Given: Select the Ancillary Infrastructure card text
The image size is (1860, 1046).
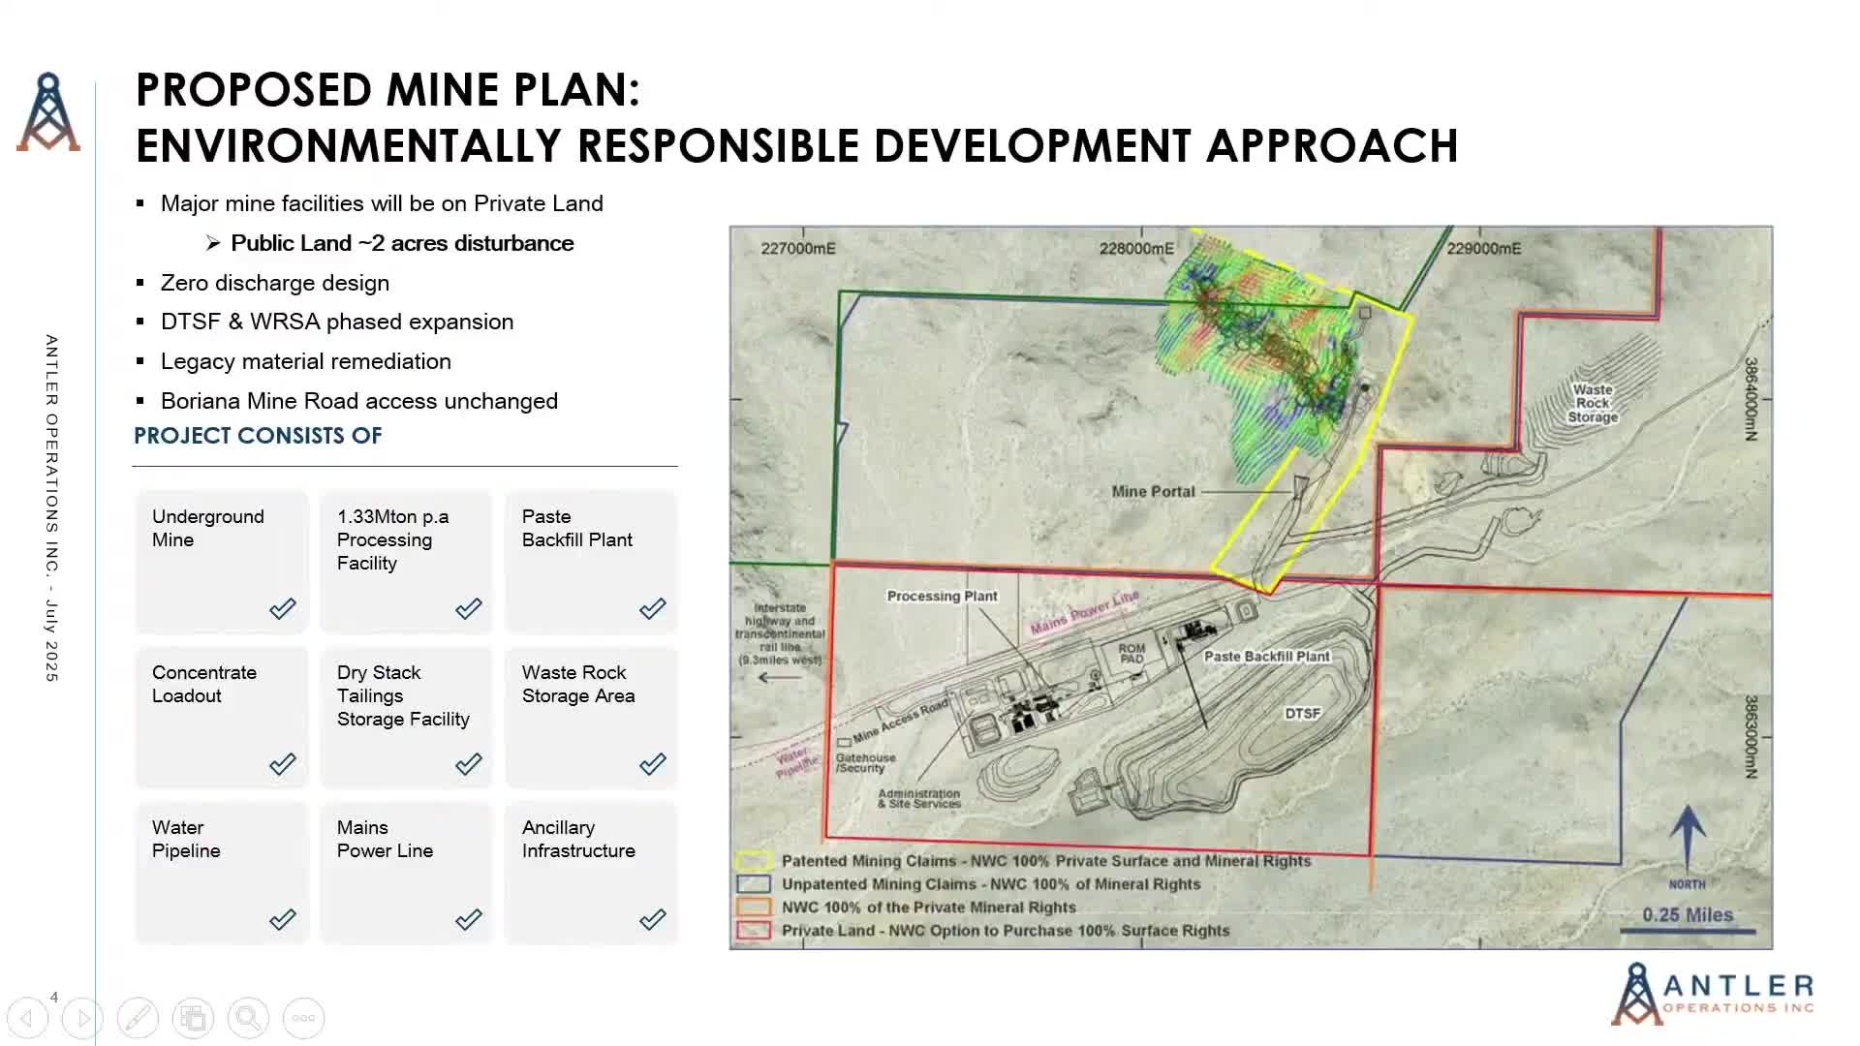Looking at the screenshot, I should click(578, 839).
